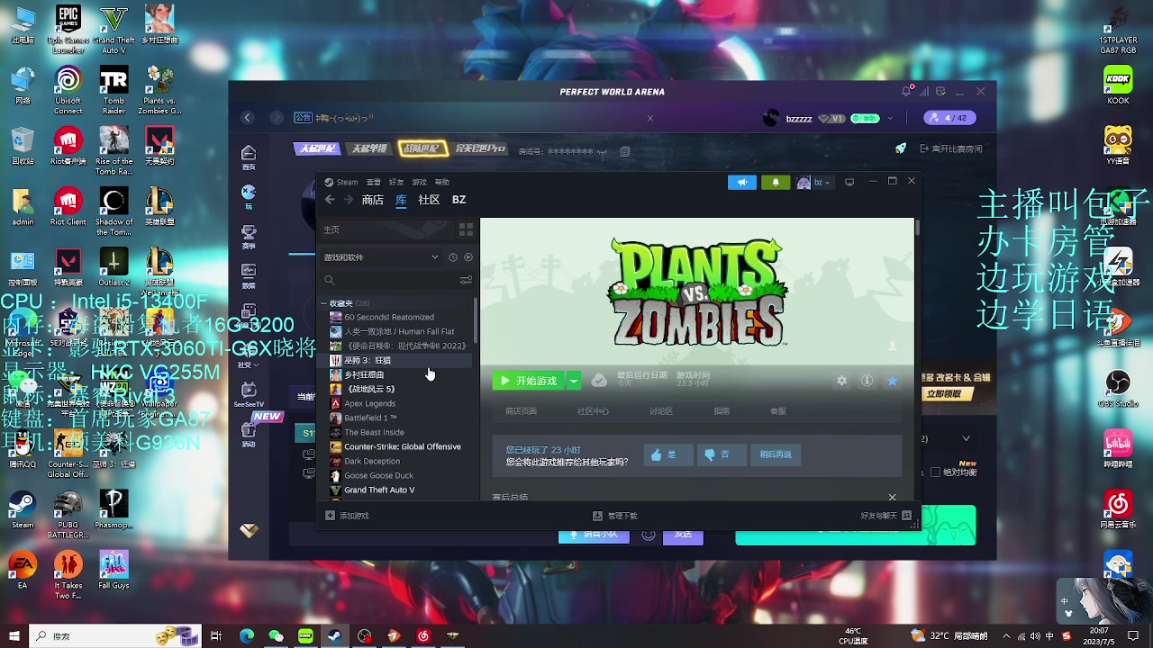Image resolution: width=1153 pixels, height=648 pixels.
Task: Click the green 开始游戏 button
Action: click(530, 381)
